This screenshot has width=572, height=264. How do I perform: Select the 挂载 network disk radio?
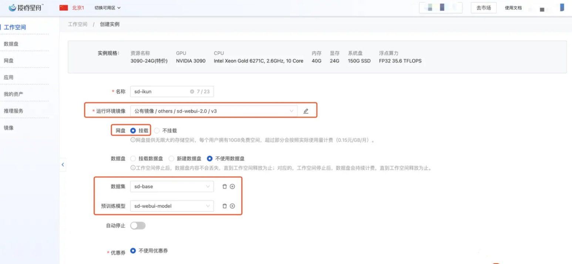tap(133, 130)
